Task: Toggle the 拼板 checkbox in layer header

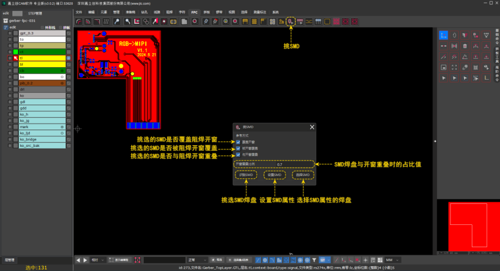Action: [61, 28]
